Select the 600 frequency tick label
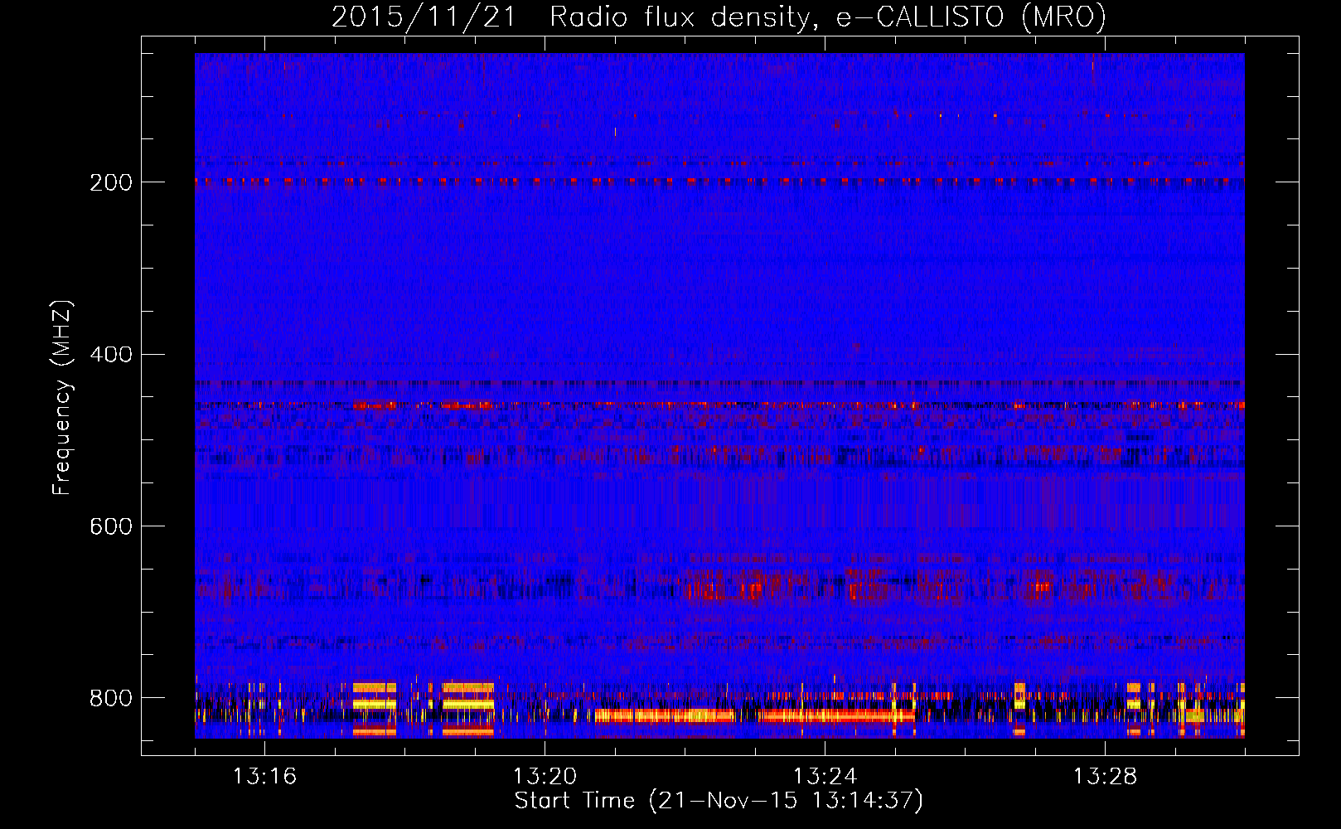This screenshot has height=829, width=1341. (x=111, y=527)
